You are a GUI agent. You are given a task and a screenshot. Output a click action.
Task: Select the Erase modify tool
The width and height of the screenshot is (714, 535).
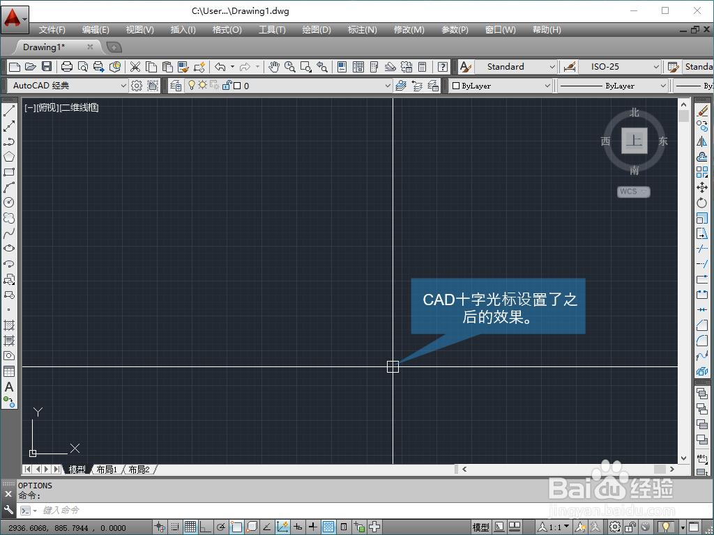point(702,111)
